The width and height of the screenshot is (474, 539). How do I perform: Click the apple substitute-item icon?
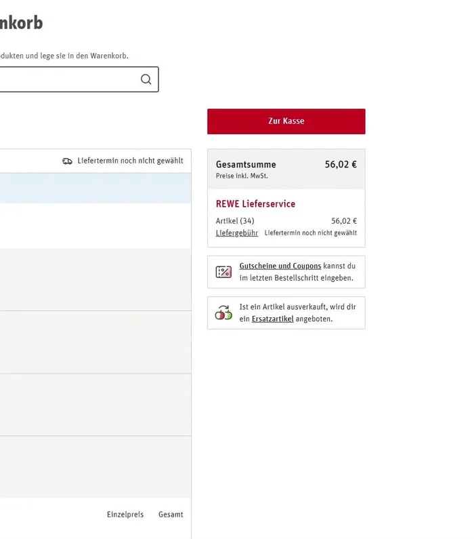pos(223,313)
